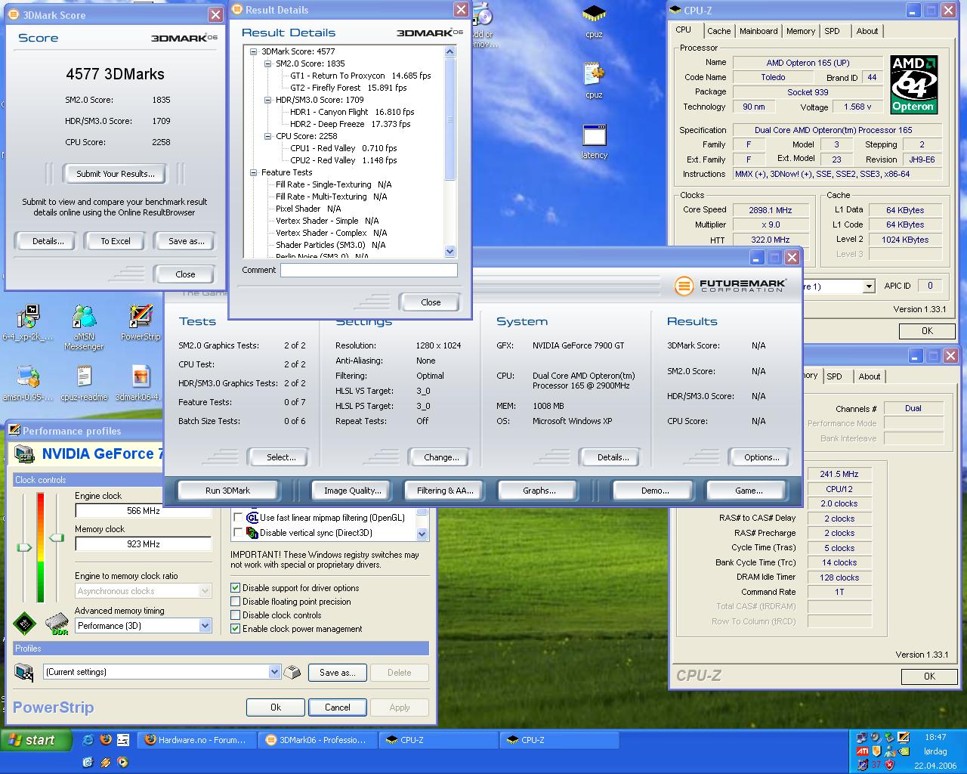Launch Windows Media Player from Quick Launch
Image resolution: width=967 pixels, height=774 pixels.
[122, 762]
